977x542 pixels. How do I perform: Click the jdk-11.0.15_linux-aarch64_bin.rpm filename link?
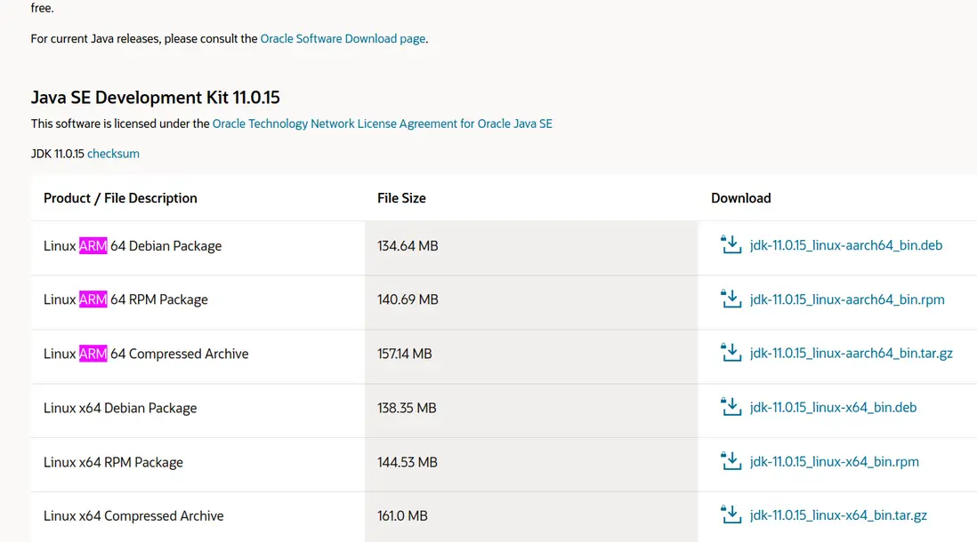click(847, 299)
